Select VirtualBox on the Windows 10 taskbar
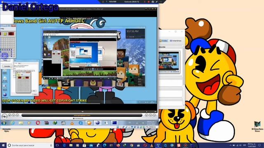264x148 pixels. (x=158, y=145)
